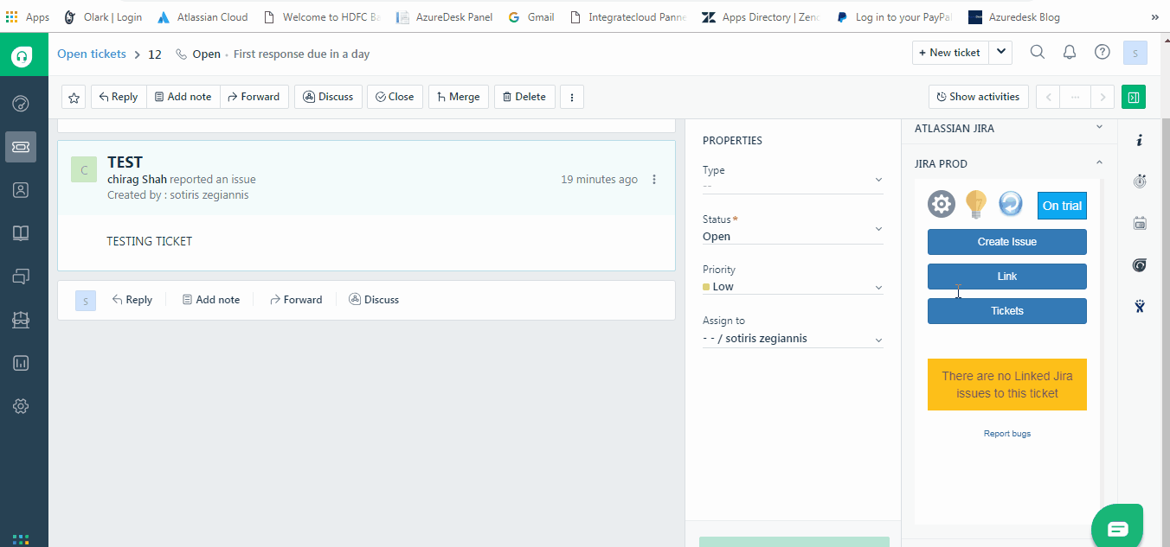Open the time tracking stopwatch icon
Viewport: 1170px width, 547px height.
pos(1140,181)
